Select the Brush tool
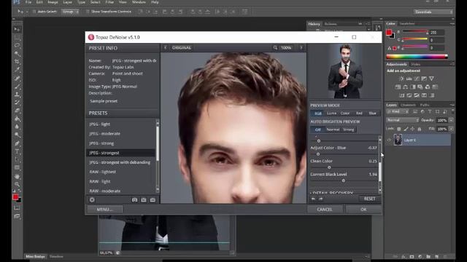The height and width of the screenshot is (262, 467). point(17,87)
